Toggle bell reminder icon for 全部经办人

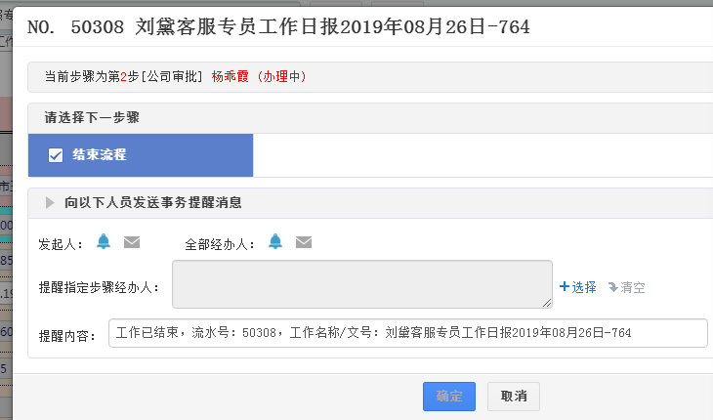coord(275,242)
